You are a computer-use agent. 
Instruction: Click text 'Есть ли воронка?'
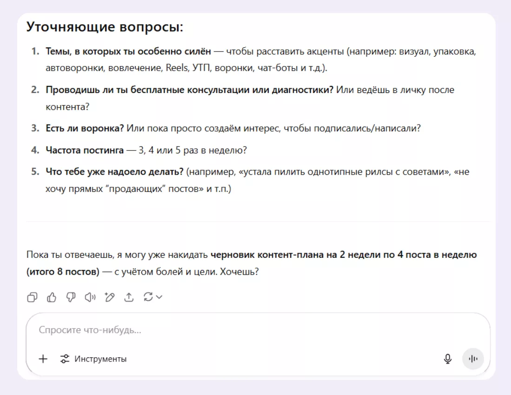tap(85, 128)
